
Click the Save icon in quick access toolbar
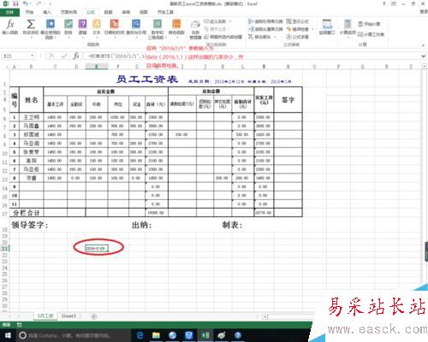pyautogui.click(x=15, y=3)
